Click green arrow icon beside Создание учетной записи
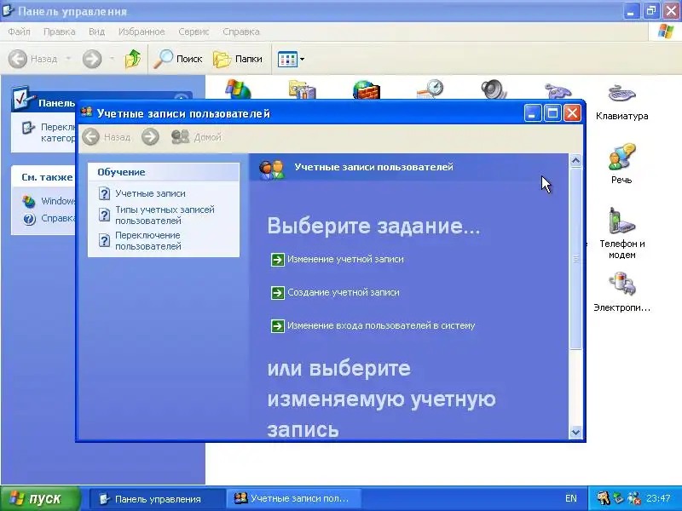 [x=278, y=293]
